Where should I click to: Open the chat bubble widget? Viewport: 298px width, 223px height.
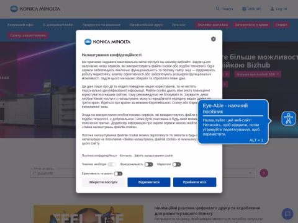pos(287,214)
